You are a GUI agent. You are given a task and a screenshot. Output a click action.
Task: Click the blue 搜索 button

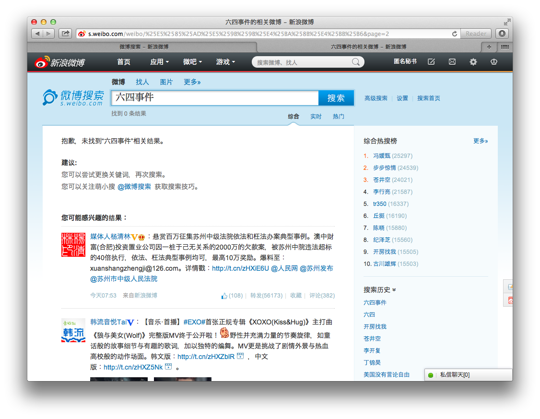[x=336, y=98]
